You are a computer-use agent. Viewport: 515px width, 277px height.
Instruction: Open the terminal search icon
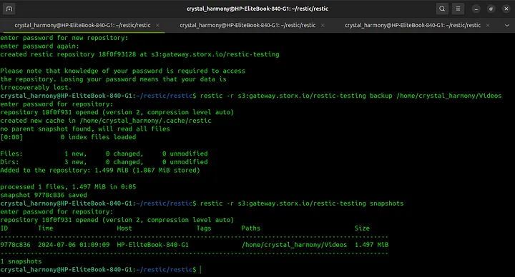coord(442,9)
